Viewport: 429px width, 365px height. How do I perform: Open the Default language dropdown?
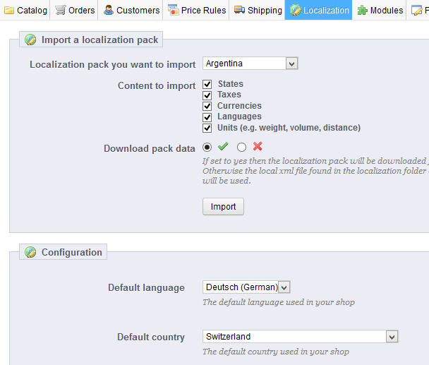pyautogui.click(x=246, y=287)
